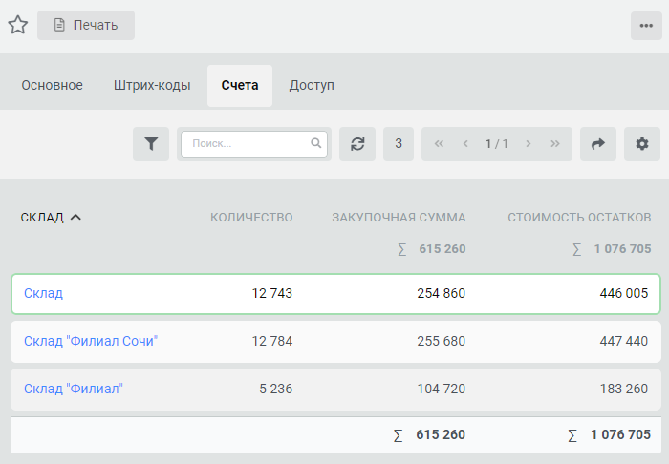
Task: Open the Склад link in first row
Action: click(x=44, y=293)
